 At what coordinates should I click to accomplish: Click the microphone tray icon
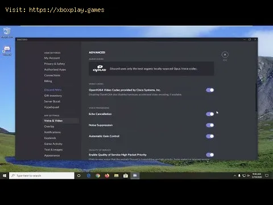(239, 176)
